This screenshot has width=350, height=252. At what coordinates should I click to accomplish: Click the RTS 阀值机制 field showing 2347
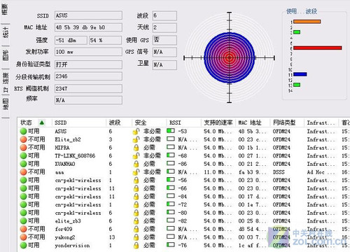coord(88,89)
